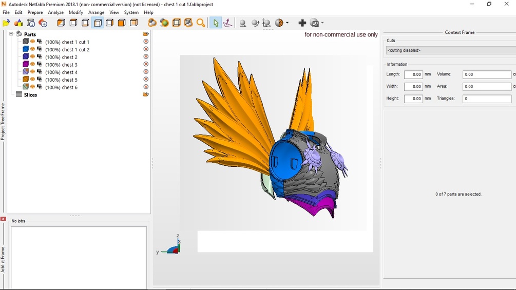Select the view cube with solid orange face

(122, 23)
